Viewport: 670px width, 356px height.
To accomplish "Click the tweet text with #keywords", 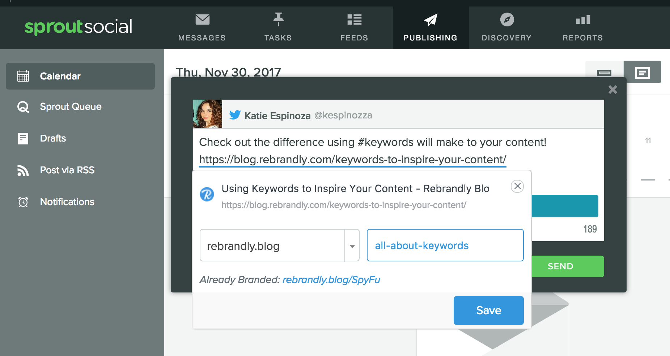I will click(x=373, y=142).
